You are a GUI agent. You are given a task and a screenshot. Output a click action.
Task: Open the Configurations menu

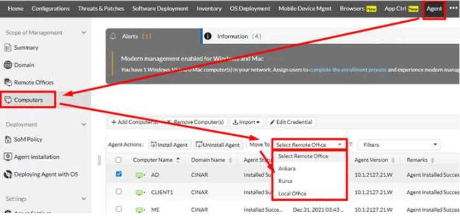(x=50, y=9)
